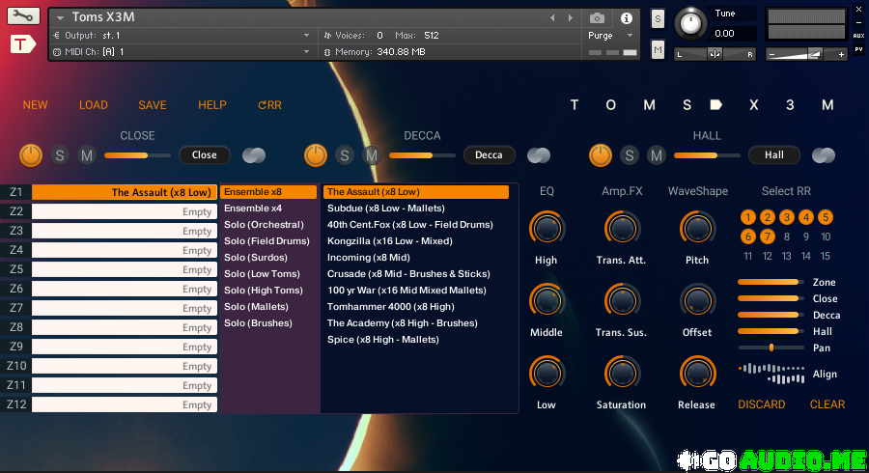Mute the CLOSE mic channel

(87, 155)
